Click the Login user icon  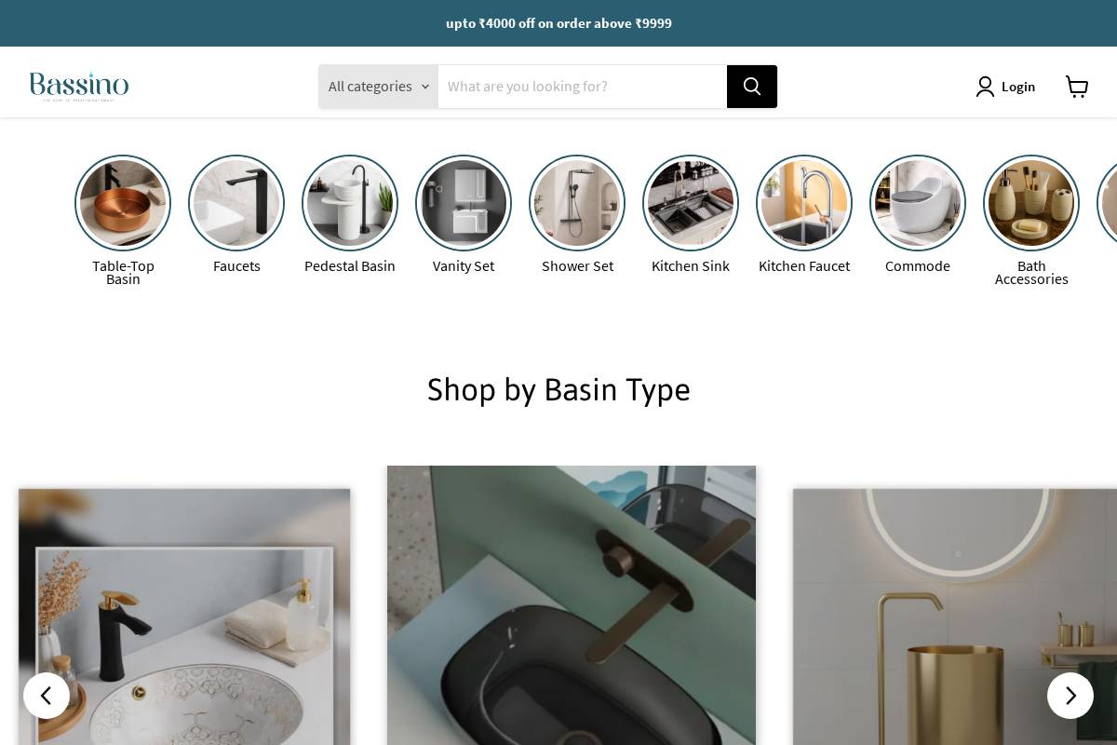pos(985,87)
